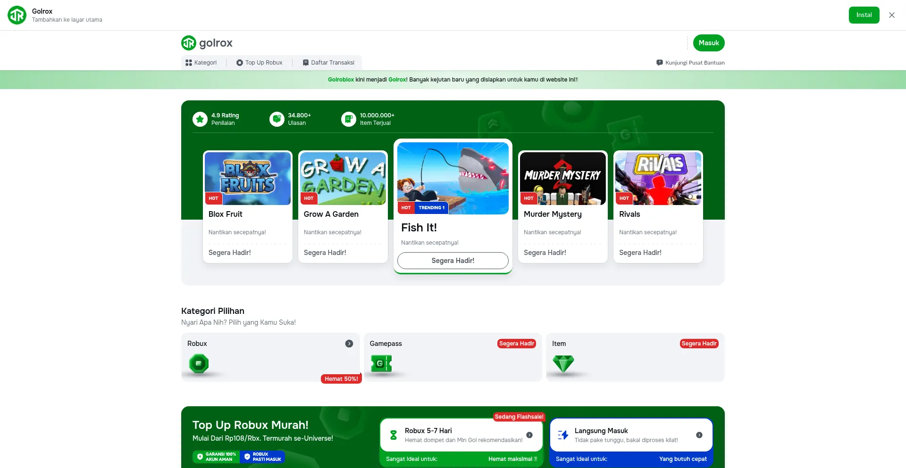
Task: Click the Hemat maksimal text
Action: pos(512,459)
